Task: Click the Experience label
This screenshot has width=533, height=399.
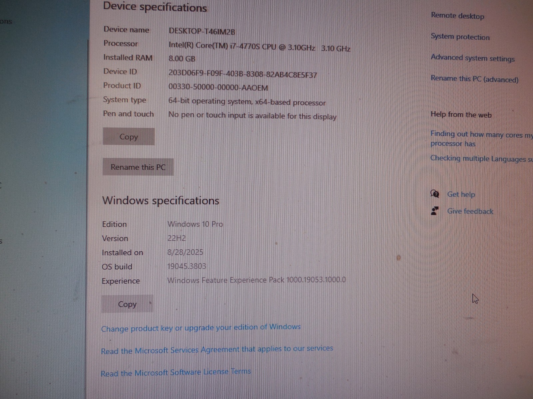Action: coord(121,281)
